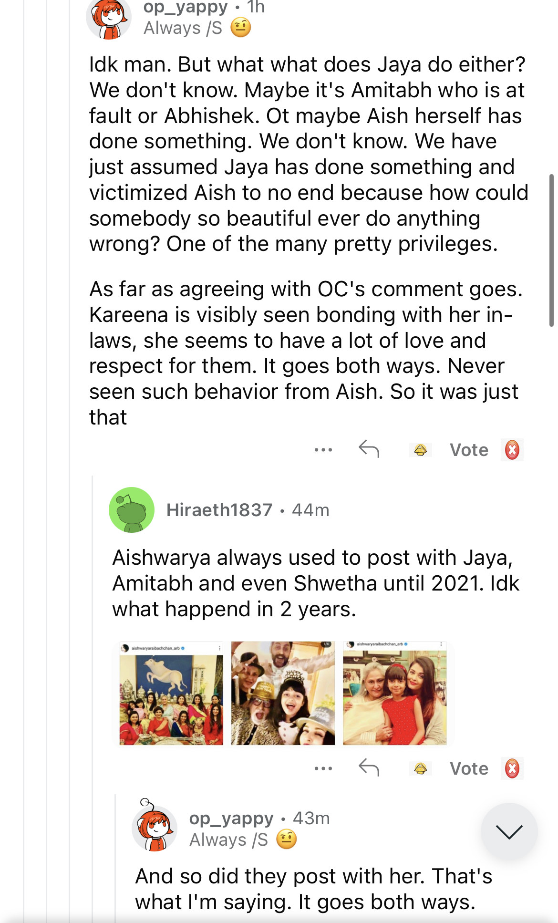Open op_yappy username on the 1h comment

186,7
